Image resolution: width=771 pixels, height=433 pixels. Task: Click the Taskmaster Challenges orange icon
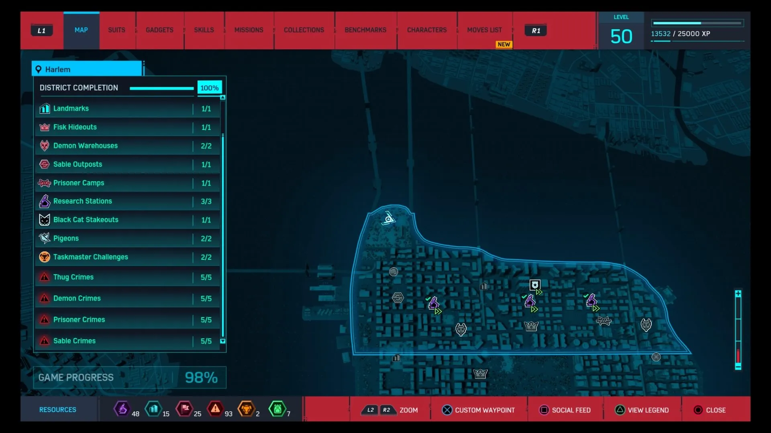[x=45, y=257]
